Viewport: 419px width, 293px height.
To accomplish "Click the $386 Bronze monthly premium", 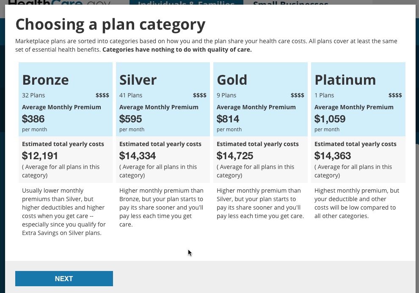I will (33, 119).
